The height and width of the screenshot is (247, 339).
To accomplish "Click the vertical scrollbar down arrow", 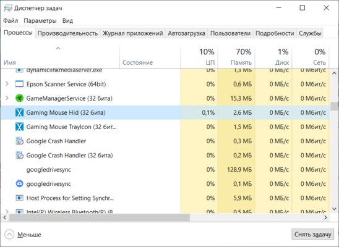I will point(334,209).
